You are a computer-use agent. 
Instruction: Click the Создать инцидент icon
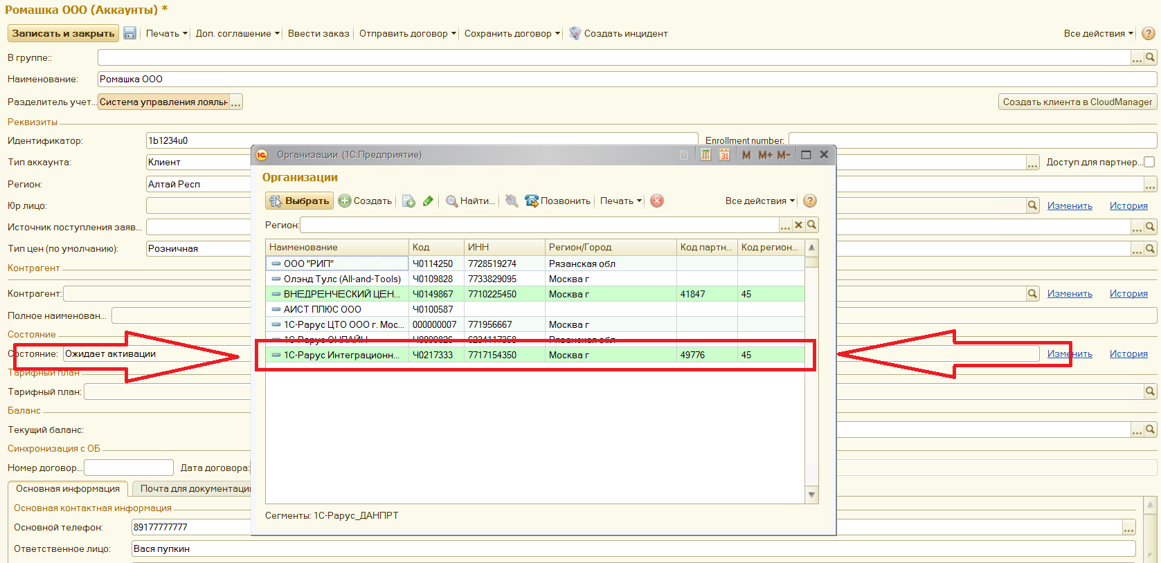pyautogui.click(x=575, y=33)
